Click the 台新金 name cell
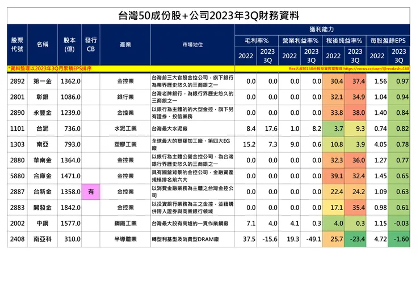Viewport: 420px width, 296px height. coord(43,191)
